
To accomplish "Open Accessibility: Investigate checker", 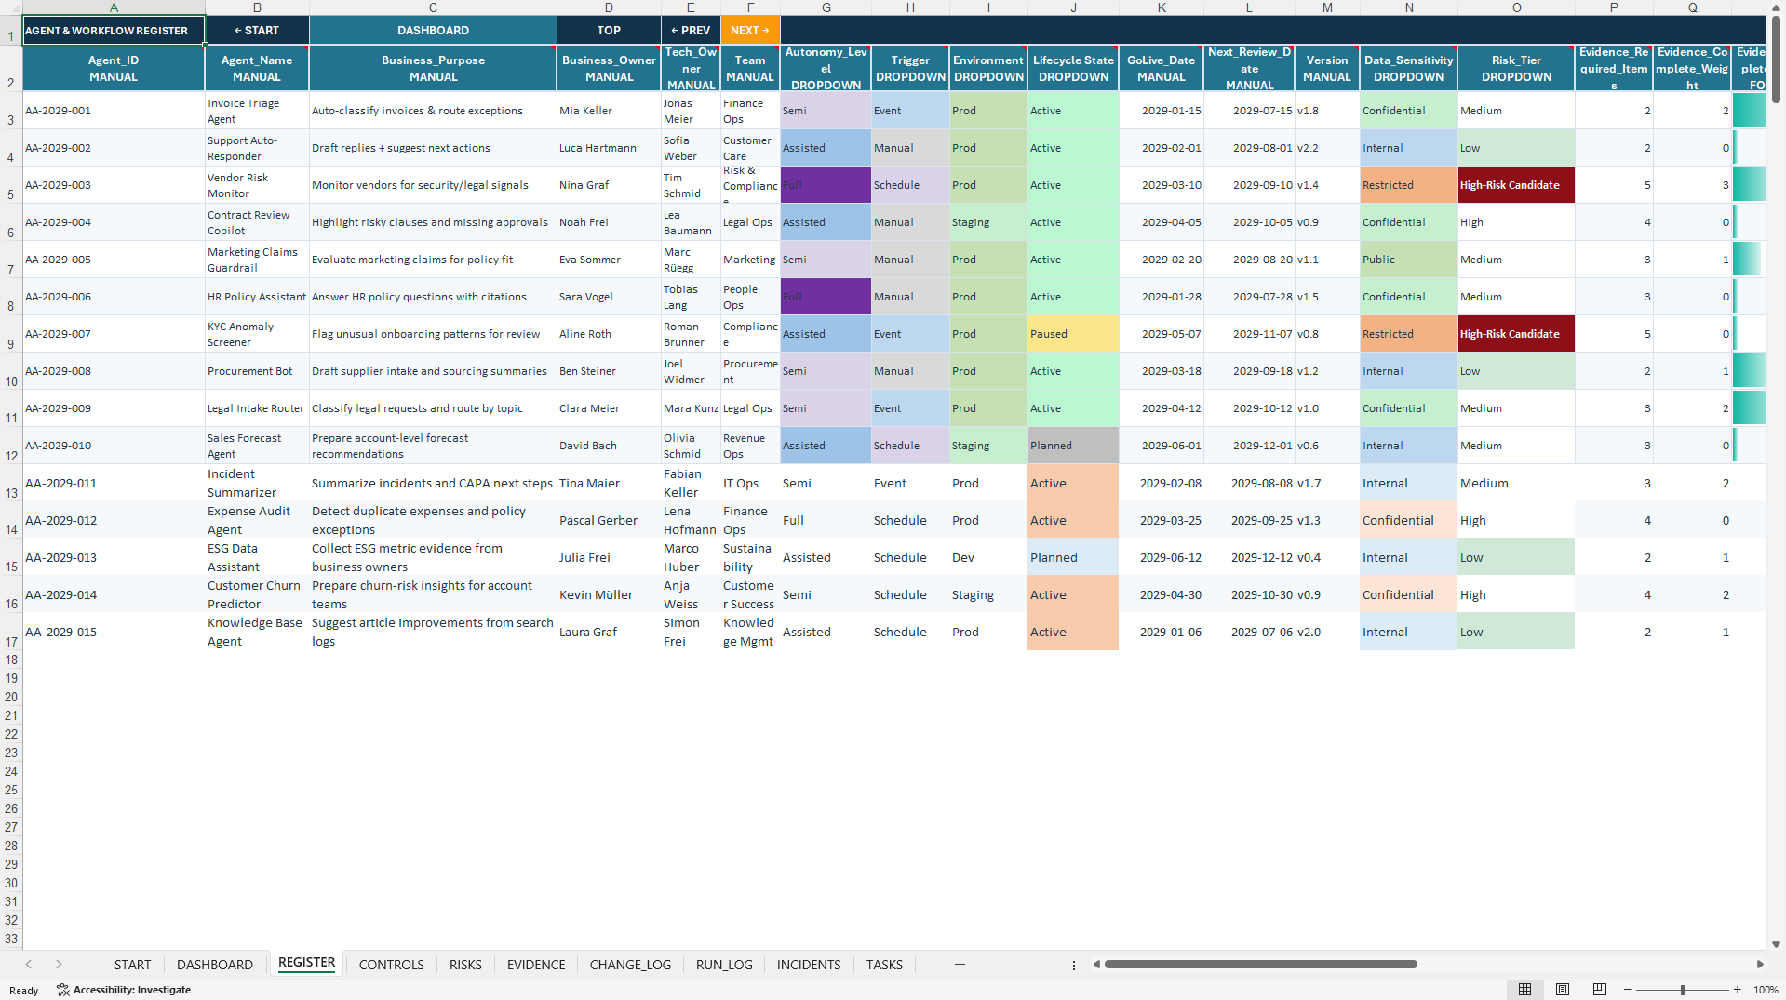I will pyautogui.click(x=124, y=990).
